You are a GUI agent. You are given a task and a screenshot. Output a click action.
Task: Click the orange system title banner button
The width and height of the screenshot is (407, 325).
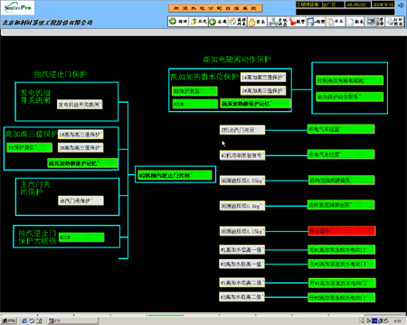[215, 8]
